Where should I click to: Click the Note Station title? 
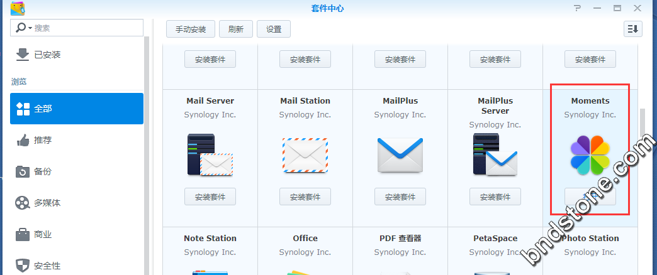click(210, 238)
